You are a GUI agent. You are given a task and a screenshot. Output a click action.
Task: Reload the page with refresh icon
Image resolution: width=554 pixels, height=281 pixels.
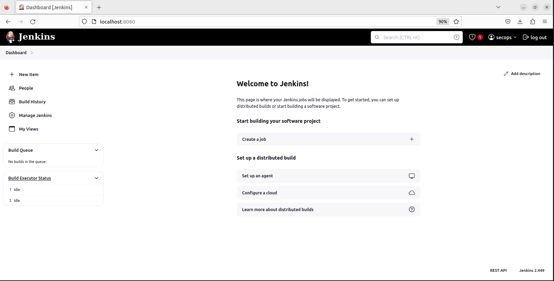(x=33, y=21)
